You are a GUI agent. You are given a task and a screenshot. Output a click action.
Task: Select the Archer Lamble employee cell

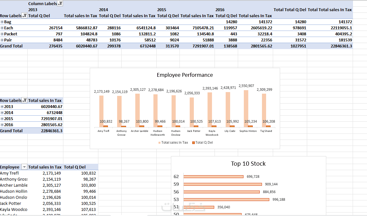coord(14,185)
